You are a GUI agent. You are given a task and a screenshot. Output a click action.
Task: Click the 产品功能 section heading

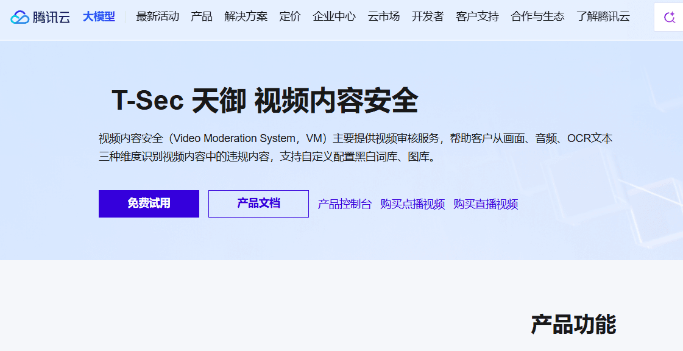(x=574, y=324)
